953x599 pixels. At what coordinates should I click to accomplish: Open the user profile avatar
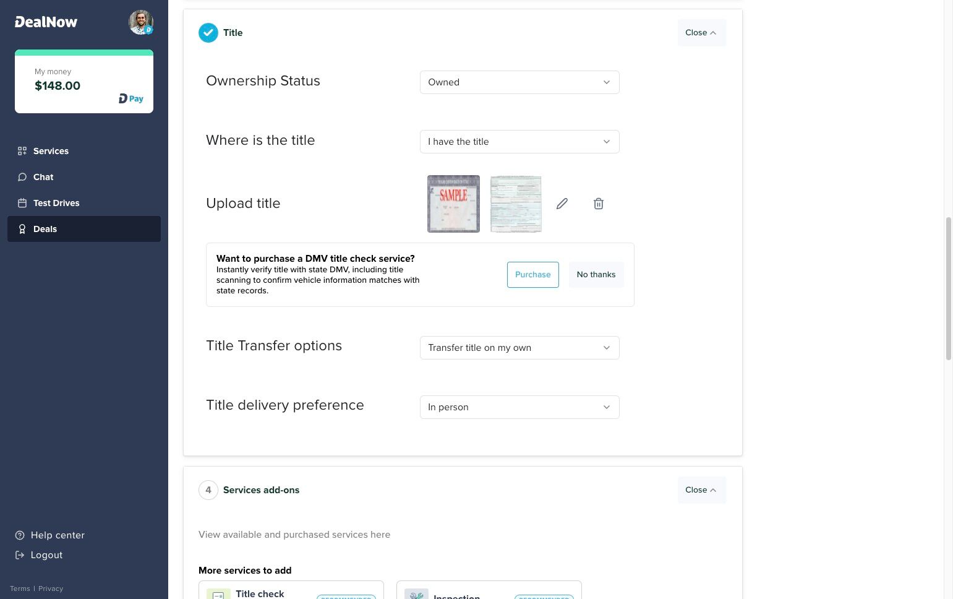click(140, 22)
